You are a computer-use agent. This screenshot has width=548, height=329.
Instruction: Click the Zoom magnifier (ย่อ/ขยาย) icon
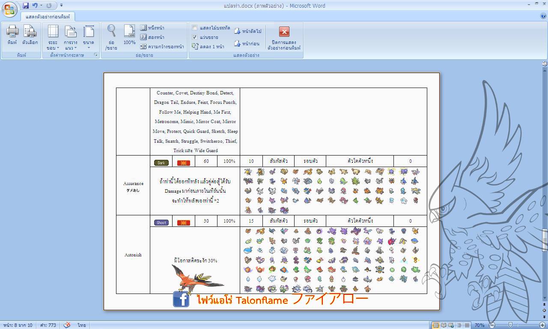click(x=111, y=35)
